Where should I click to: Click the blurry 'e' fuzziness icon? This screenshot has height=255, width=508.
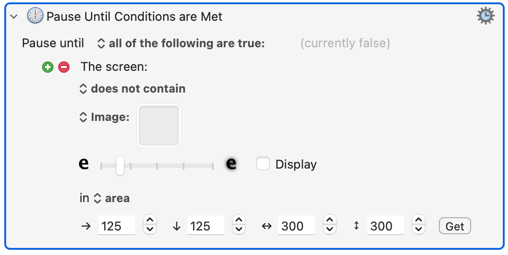(231, 163)
